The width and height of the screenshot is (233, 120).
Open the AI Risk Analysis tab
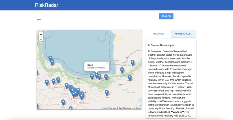tap(184, 34)
